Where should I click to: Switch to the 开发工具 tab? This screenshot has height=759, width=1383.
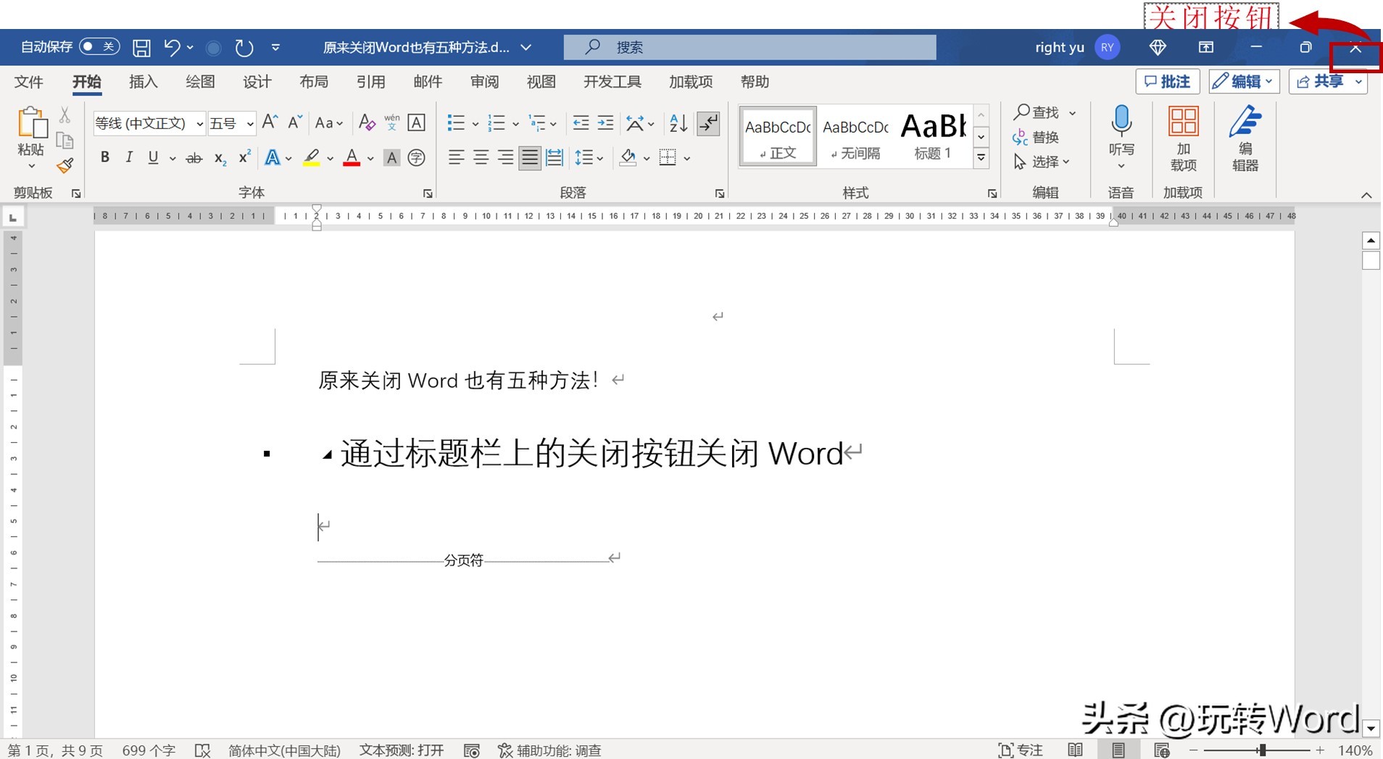[x=612, y=82]
